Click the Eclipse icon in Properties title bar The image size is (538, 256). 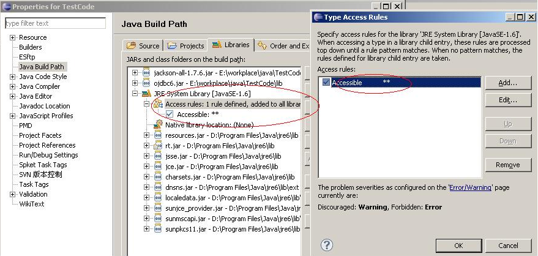[x=6, y=7]
